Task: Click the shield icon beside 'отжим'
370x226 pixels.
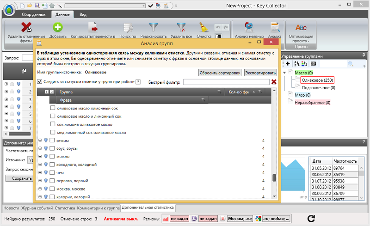Action: click(46, 140)
